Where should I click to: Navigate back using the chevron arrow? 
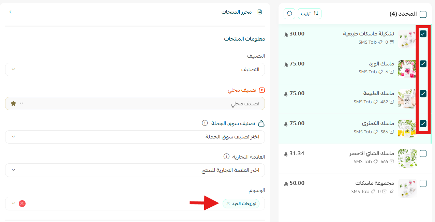[x=10, y=11]
